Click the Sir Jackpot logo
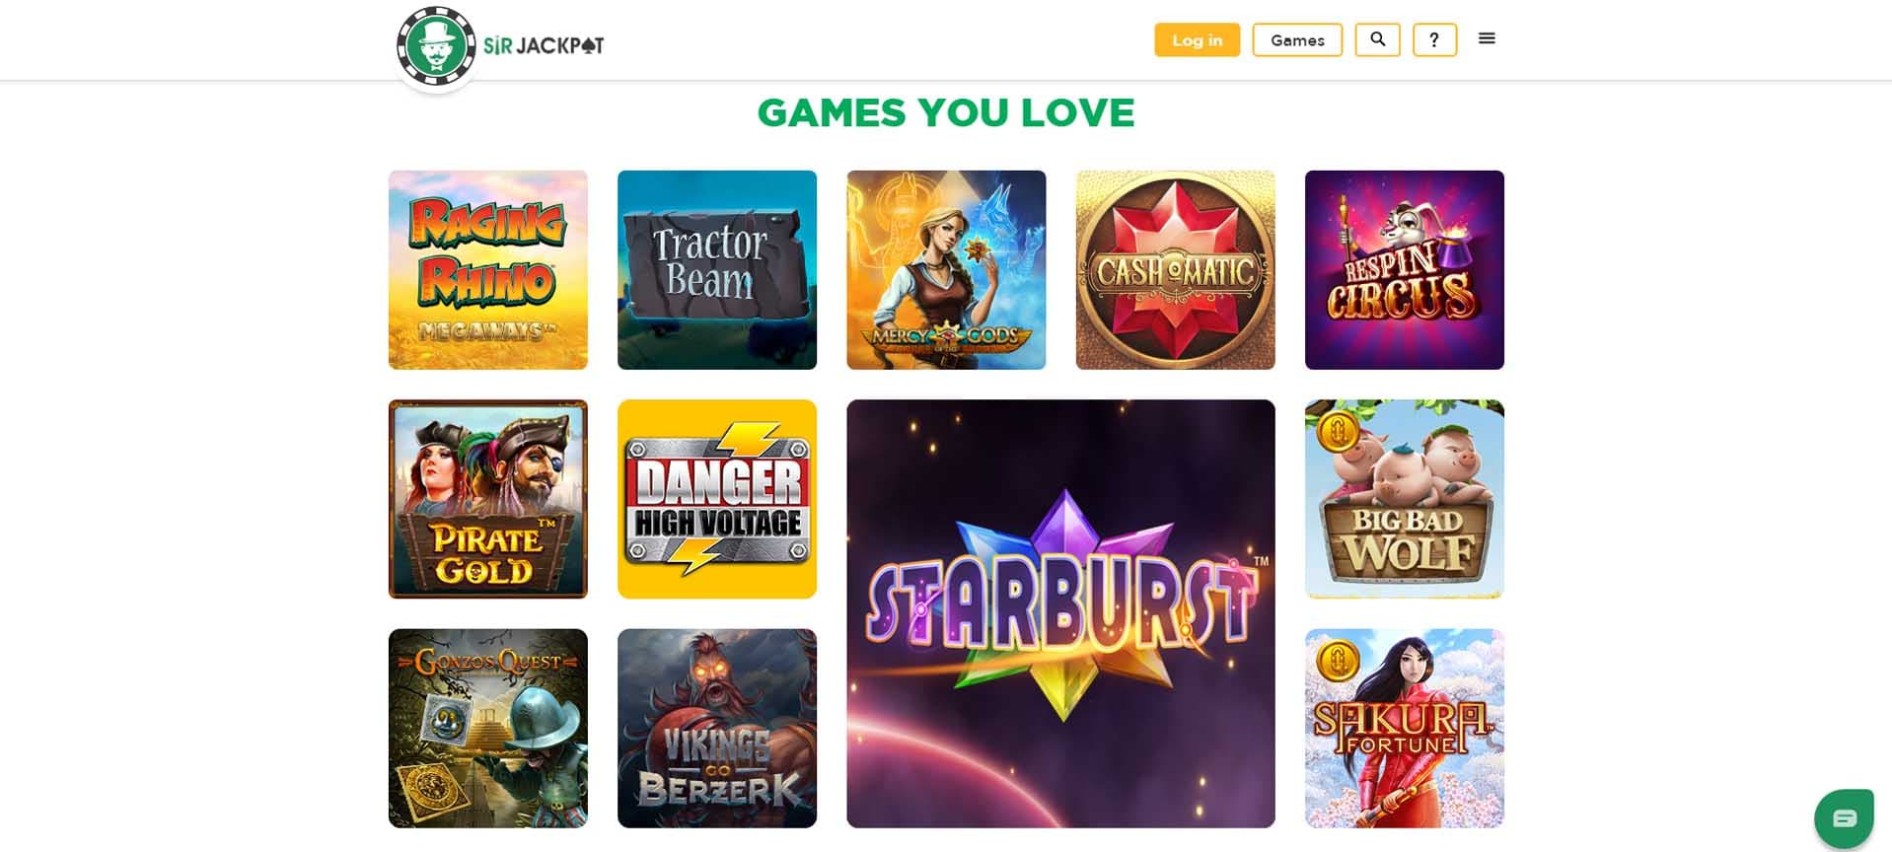 click(x=500, y=45)
